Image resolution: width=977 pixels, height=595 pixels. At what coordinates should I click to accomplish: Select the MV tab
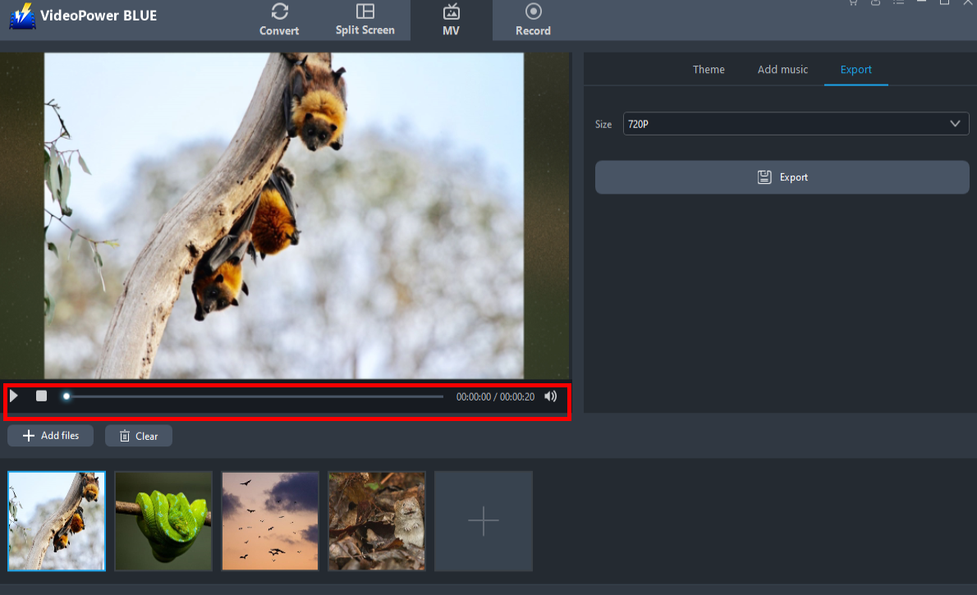tap(451, 20)
